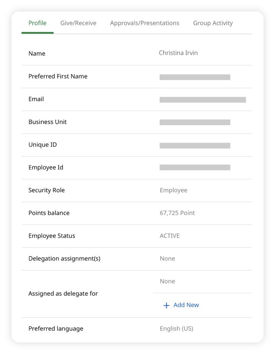This screenshot has width=275, height=354.
Task: Click the Add New delegate link
Action: (x=186, y=305)
